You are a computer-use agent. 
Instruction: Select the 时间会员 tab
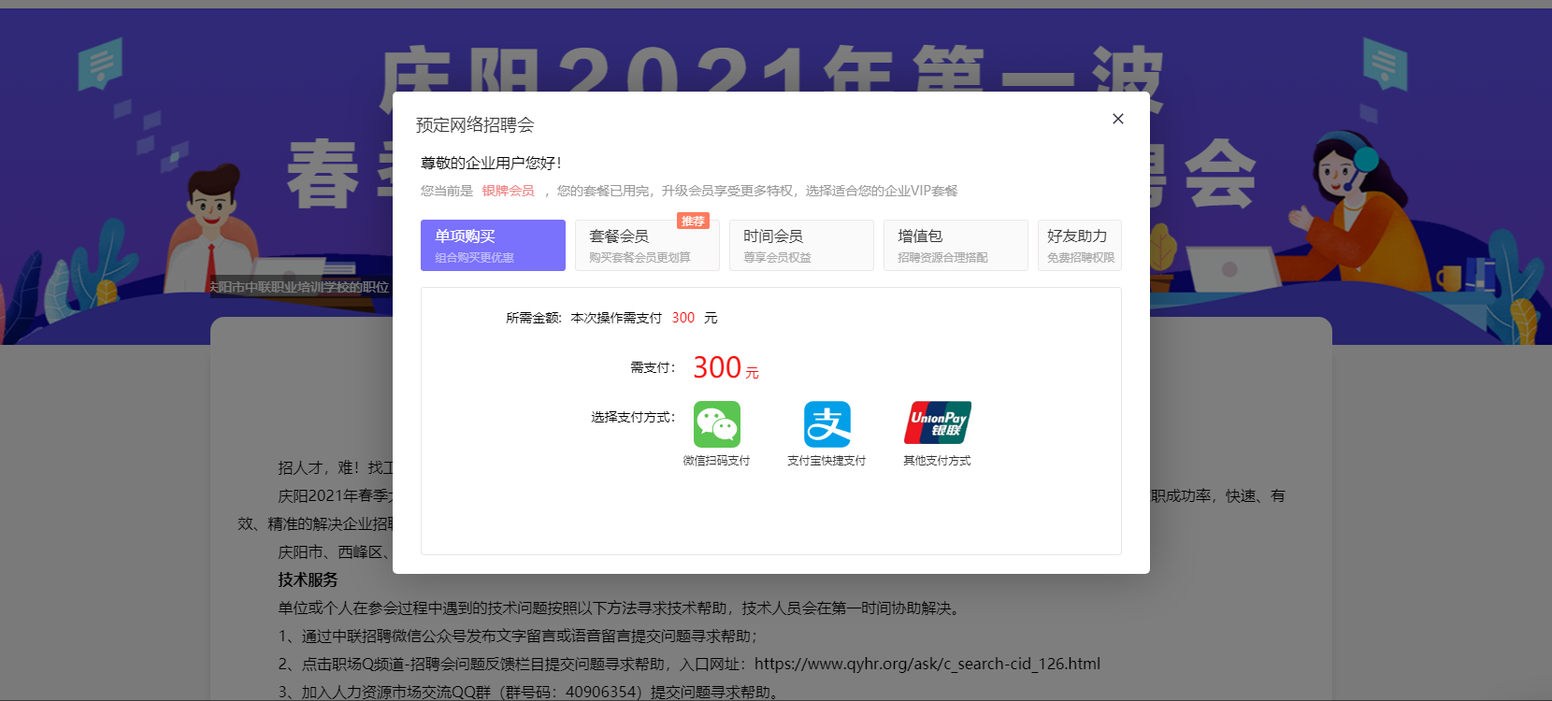801,245
